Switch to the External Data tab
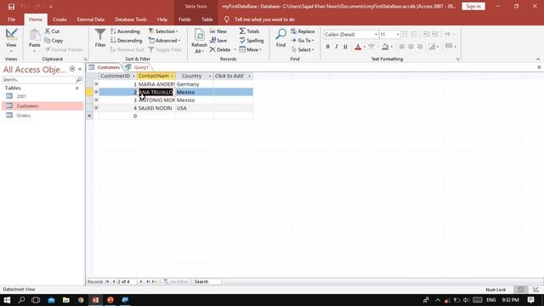The width and height of the screenshot is (544, 306). (91, 20)
